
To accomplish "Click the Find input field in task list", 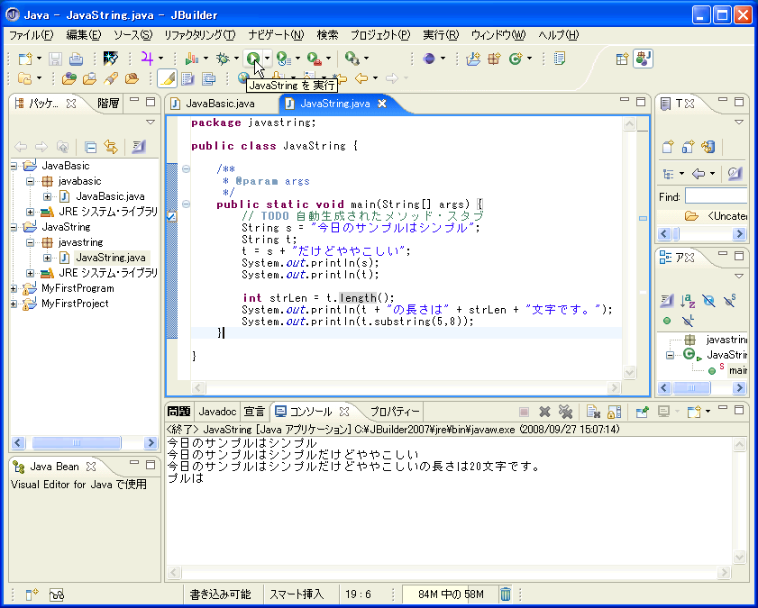I will (716, 196).
